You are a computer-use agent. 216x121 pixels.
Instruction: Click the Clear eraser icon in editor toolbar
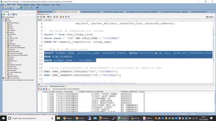pyautogui.click(x=63, y=17)
